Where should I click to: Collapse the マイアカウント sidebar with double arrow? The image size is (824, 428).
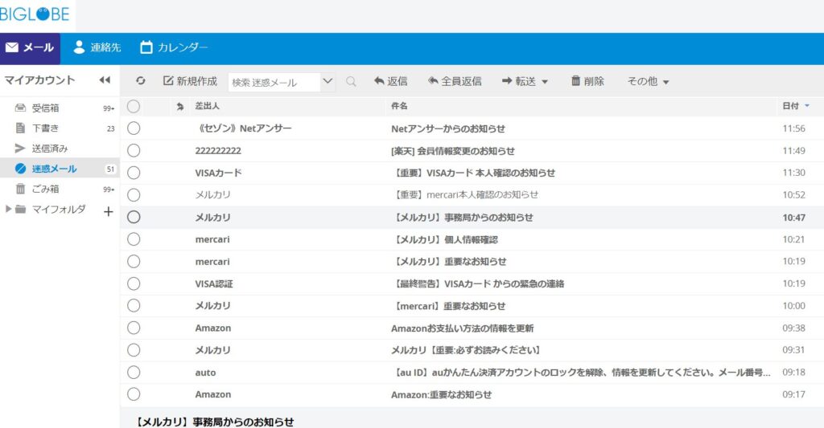click(105, 80)
